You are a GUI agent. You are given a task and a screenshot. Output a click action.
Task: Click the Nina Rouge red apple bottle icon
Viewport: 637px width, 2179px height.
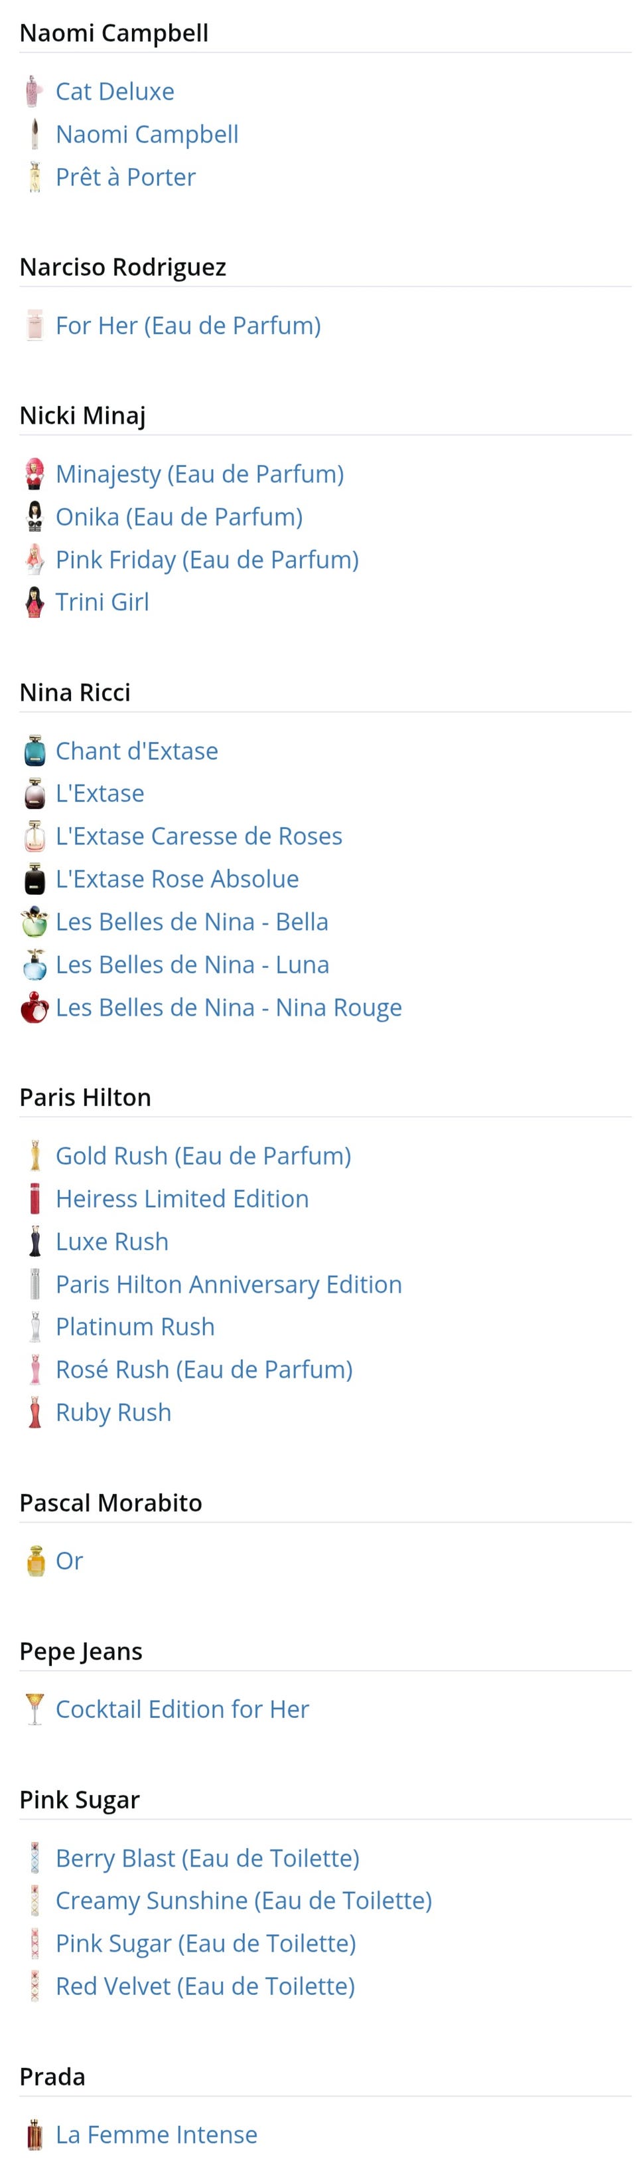tap(35, 1007)
